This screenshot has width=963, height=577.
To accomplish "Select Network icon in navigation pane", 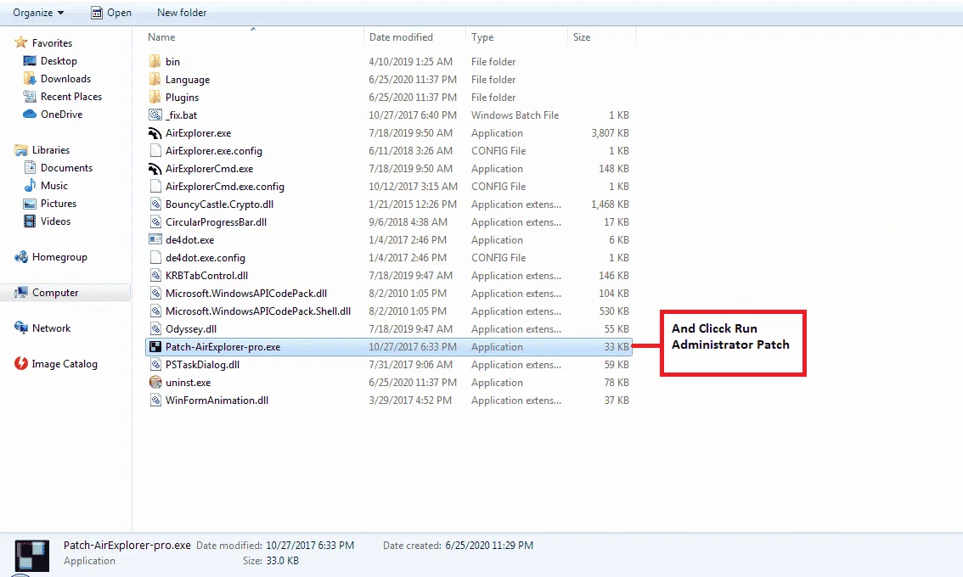I will pyautogui.click(x=21, y=328).
